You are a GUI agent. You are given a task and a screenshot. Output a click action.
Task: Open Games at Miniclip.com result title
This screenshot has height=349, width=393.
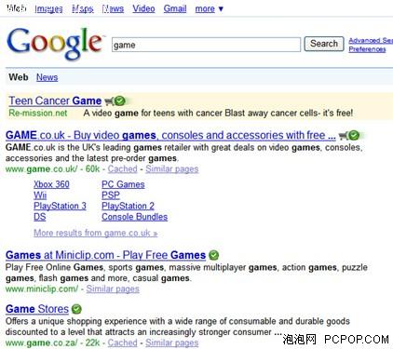105,255
